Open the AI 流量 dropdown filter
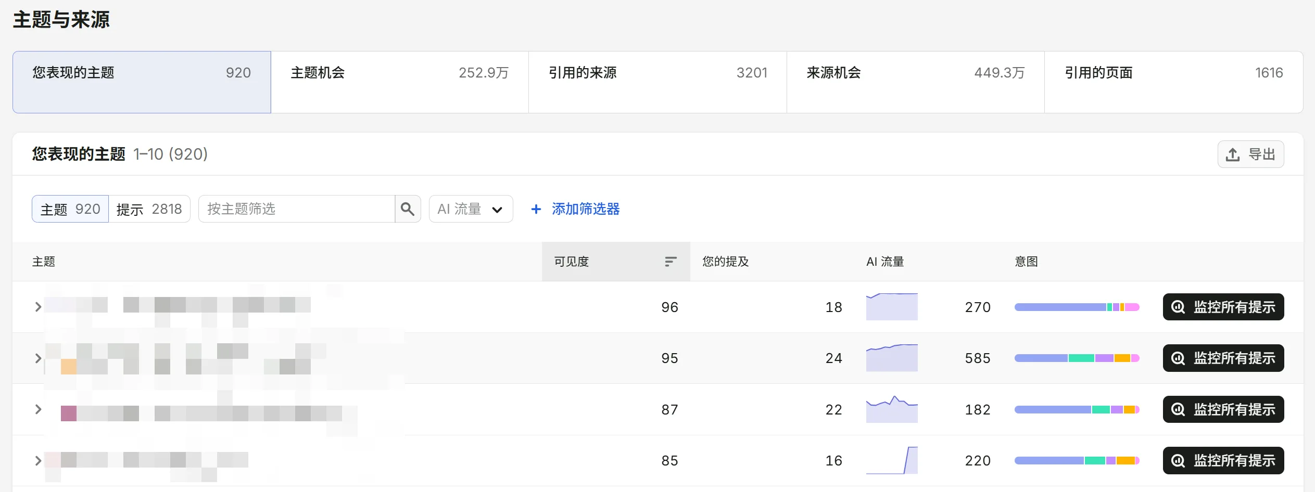This screenshot has height=492, width=1315. tap(471, 209)
